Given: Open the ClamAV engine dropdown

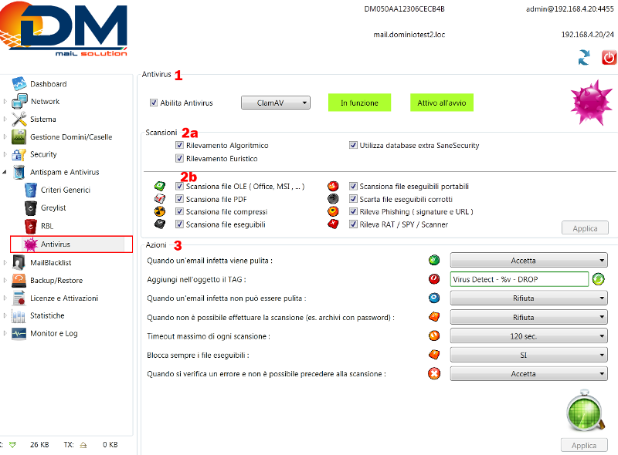Looking at the screenshot, I should (275, 103).
